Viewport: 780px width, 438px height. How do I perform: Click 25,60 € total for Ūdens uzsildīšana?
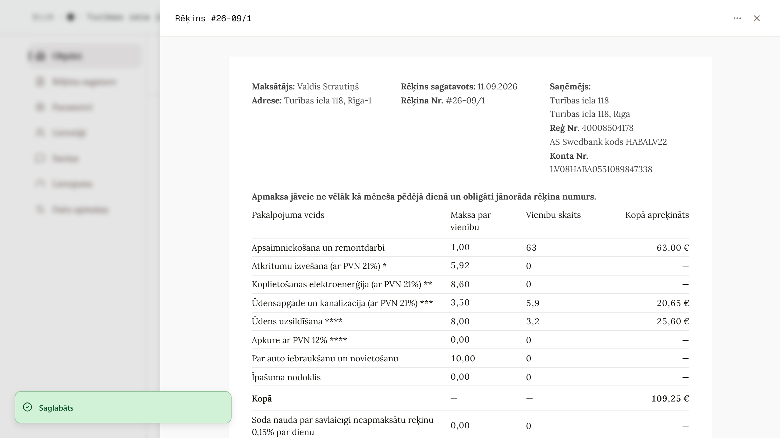click(x=673, y=322)
